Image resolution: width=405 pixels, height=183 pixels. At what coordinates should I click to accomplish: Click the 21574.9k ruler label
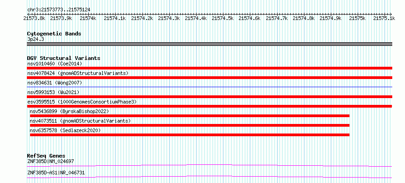pyautogui.click(x=330, y=18)
